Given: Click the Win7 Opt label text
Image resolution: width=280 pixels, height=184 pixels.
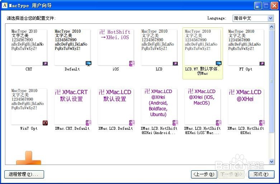Looking at the screenshot, I should (29, 128).
